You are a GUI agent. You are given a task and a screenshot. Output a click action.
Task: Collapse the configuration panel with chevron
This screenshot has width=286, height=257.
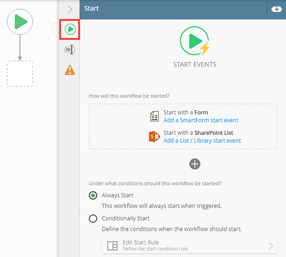[70, 9]
